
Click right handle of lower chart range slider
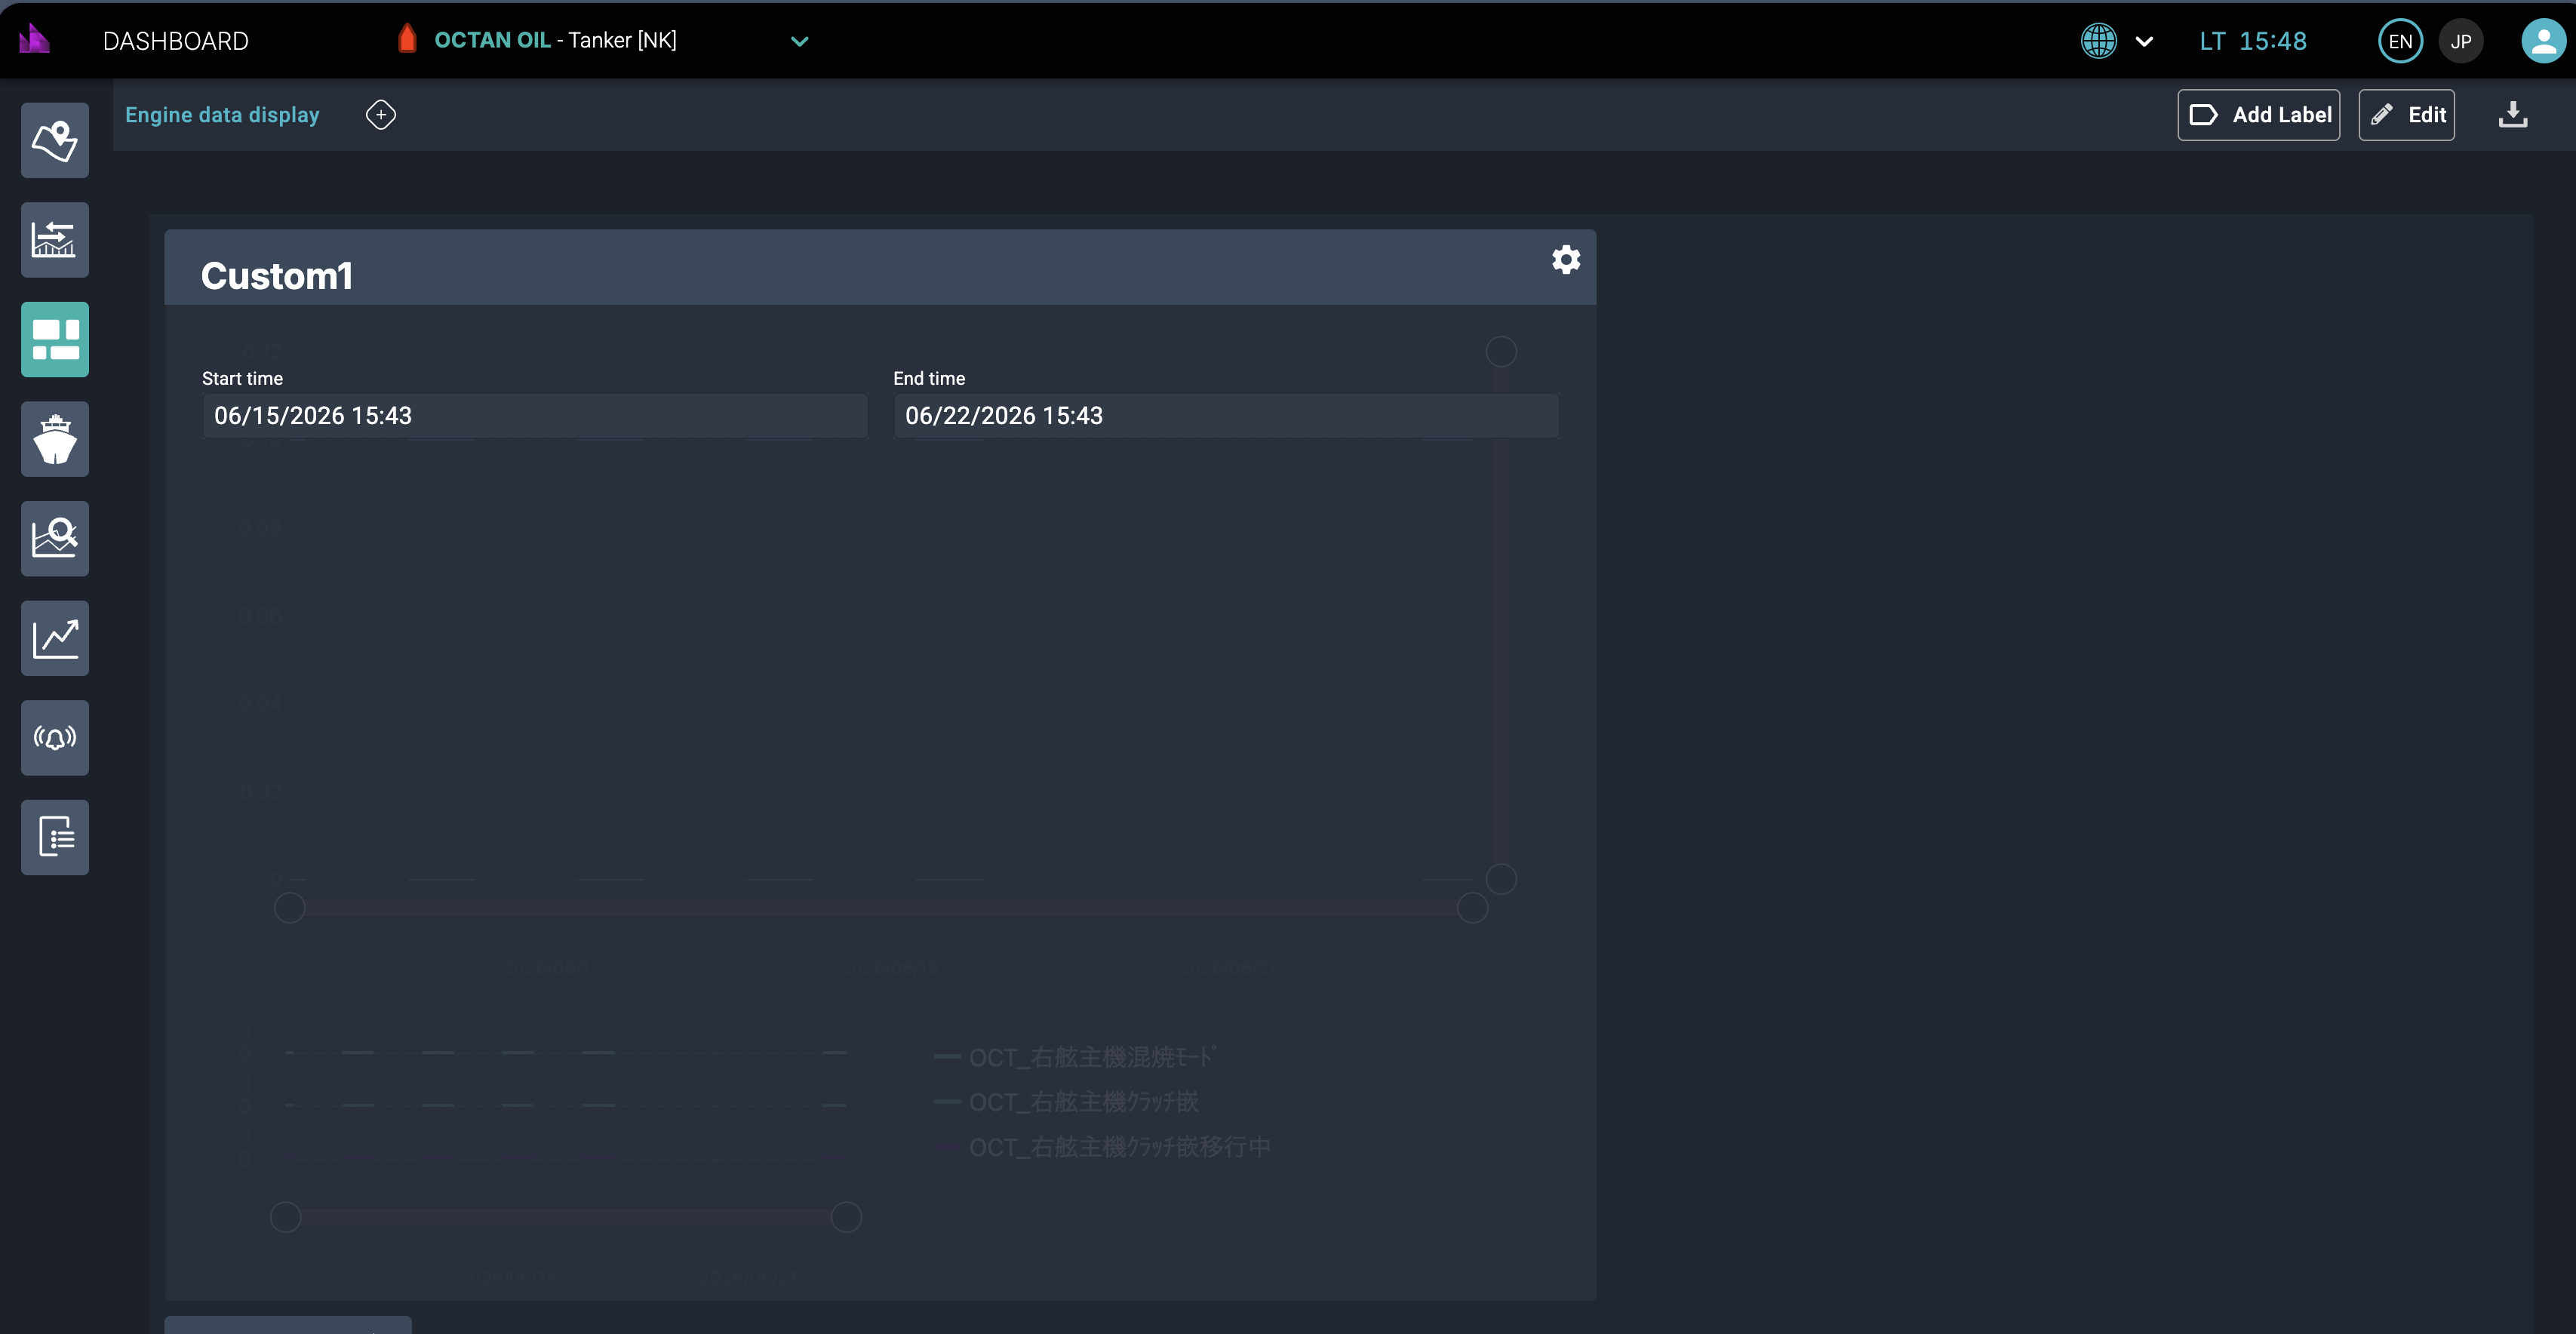(846, 1217)
